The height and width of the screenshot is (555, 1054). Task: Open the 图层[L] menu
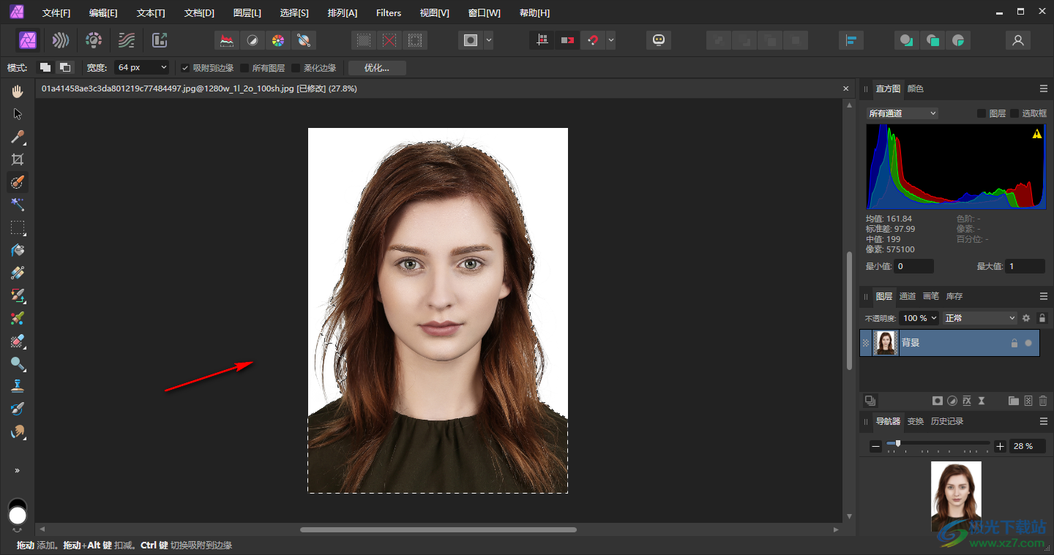247,13
